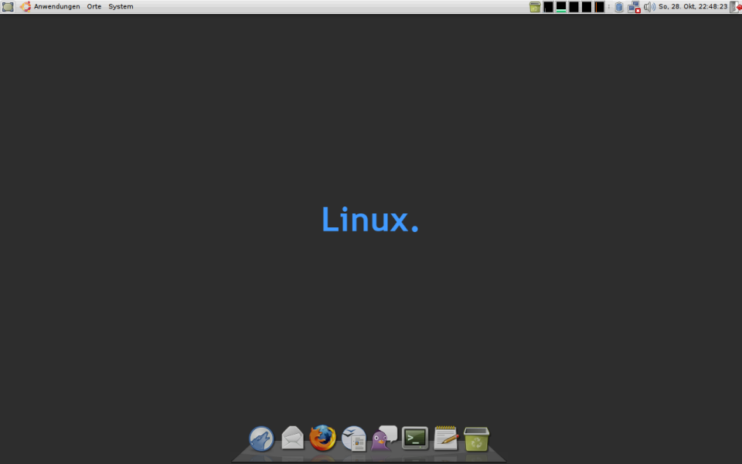
Task: Open the Anwendungen menu
Action: pyautogui.click(x=56, y=7)
